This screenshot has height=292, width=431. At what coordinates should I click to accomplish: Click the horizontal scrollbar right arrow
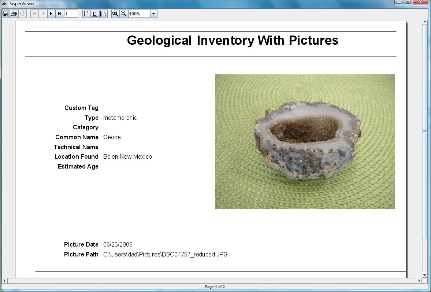click(x=419, y=281)
